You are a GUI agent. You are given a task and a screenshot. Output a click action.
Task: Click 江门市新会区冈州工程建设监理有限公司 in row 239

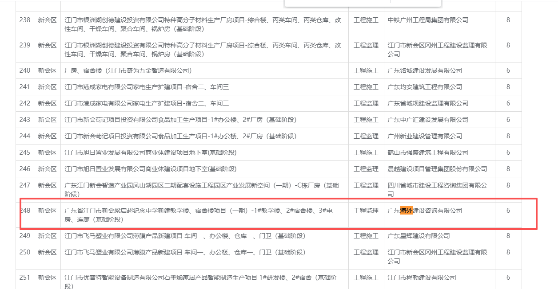[437, 50]
